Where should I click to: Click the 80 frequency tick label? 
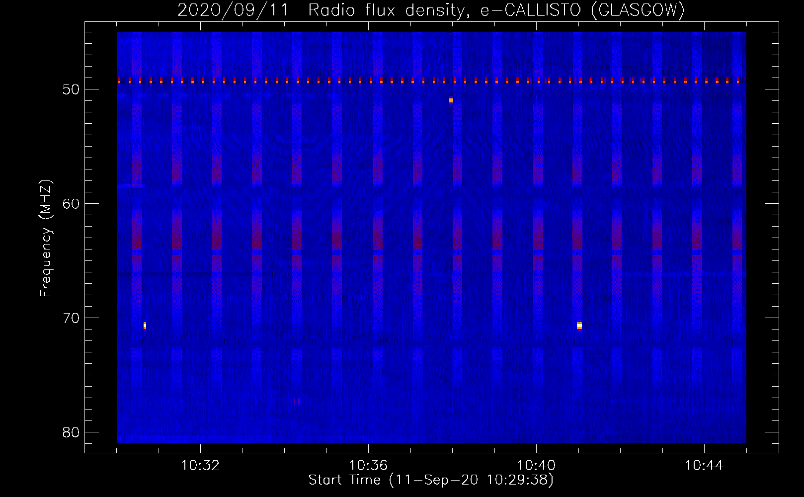tap(72, 432)
